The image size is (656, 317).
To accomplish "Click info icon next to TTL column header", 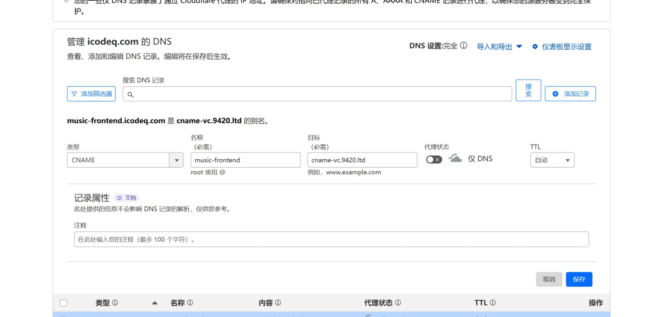I will pyautogui.click(x=493, y=303).
